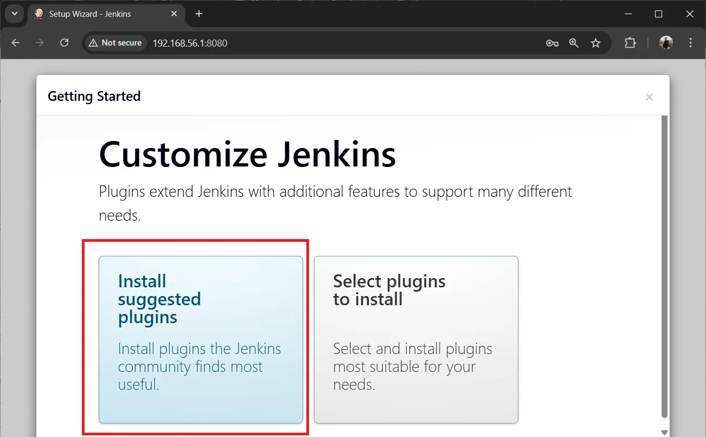Bookmark this page with the star icon
This screenshot has height=437, width=706.
click(596, 42)
